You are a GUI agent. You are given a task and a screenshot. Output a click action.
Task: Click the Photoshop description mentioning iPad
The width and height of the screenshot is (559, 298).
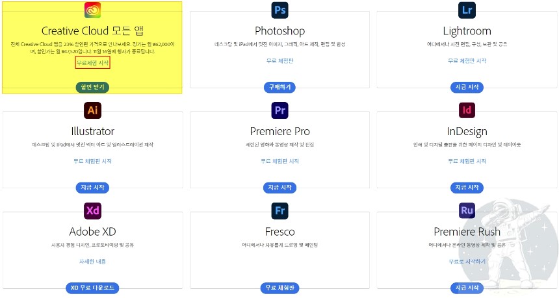point(280,45)
